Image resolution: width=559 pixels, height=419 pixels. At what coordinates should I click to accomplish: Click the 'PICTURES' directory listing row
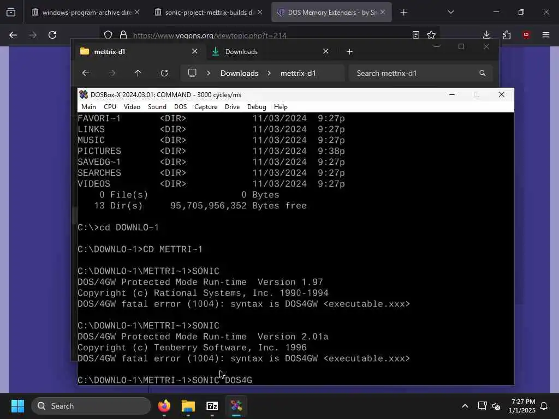(x=211, y=151)
